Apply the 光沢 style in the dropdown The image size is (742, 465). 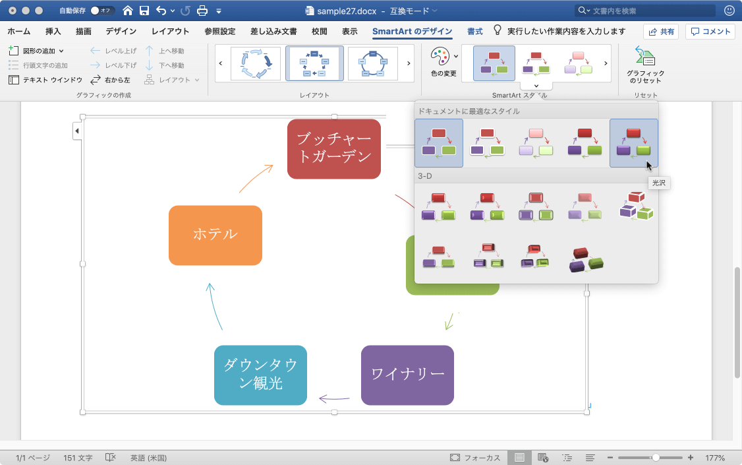pyautogui.click(x=634, y=143)
